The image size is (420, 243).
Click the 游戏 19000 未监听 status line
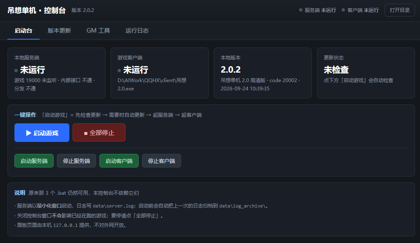(54, 85)
